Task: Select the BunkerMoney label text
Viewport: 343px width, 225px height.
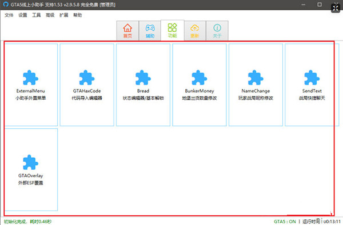Action: point(200,91)
